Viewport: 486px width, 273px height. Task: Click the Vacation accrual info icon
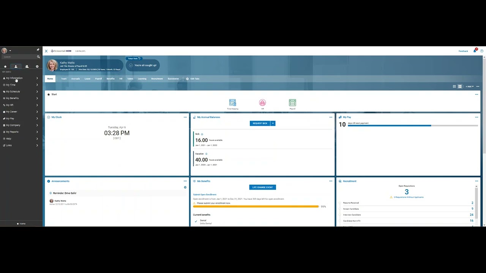[206, 154]
